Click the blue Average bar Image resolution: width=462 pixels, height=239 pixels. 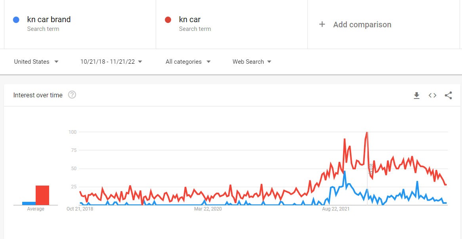point(29,203)
